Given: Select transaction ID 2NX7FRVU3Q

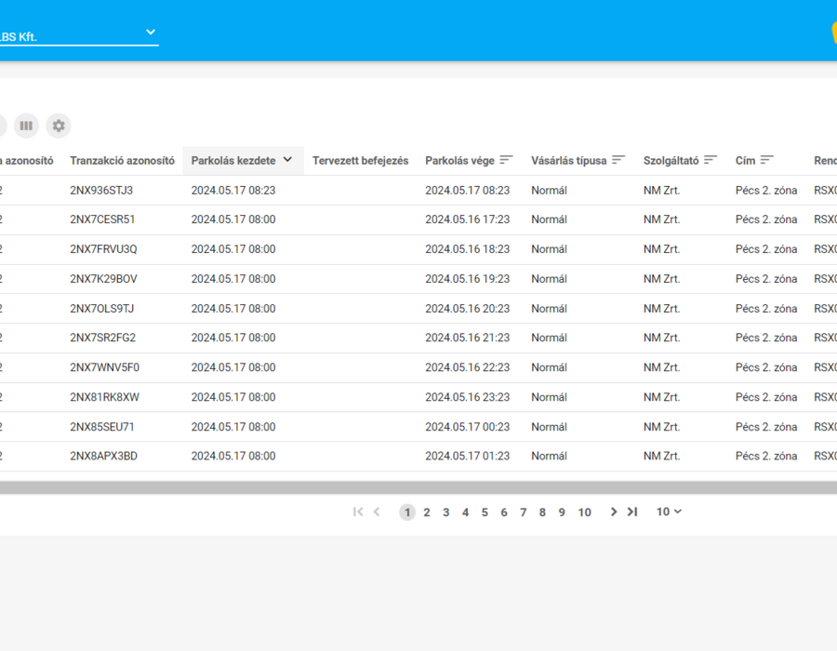Looking at the screenshot, I should tap(103, 249).
